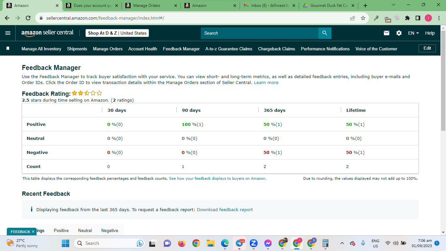Open the Chrome profile avatar
Viewport: 446px width, 251px height.
(428, 18)
